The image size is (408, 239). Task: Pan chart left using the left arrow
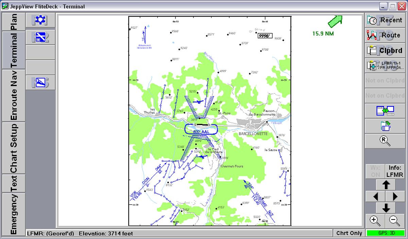(x=375, y=197)
